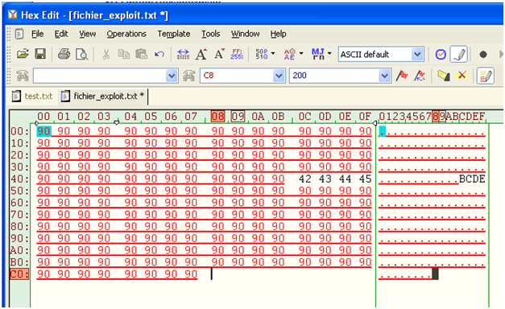Click the 09 column header
Image resolution: width=505 pixels, height=309 pixels.
point(238,117)
